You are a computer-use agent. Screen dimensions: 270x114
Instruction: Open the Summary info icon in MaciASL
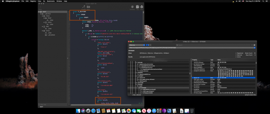132,7
